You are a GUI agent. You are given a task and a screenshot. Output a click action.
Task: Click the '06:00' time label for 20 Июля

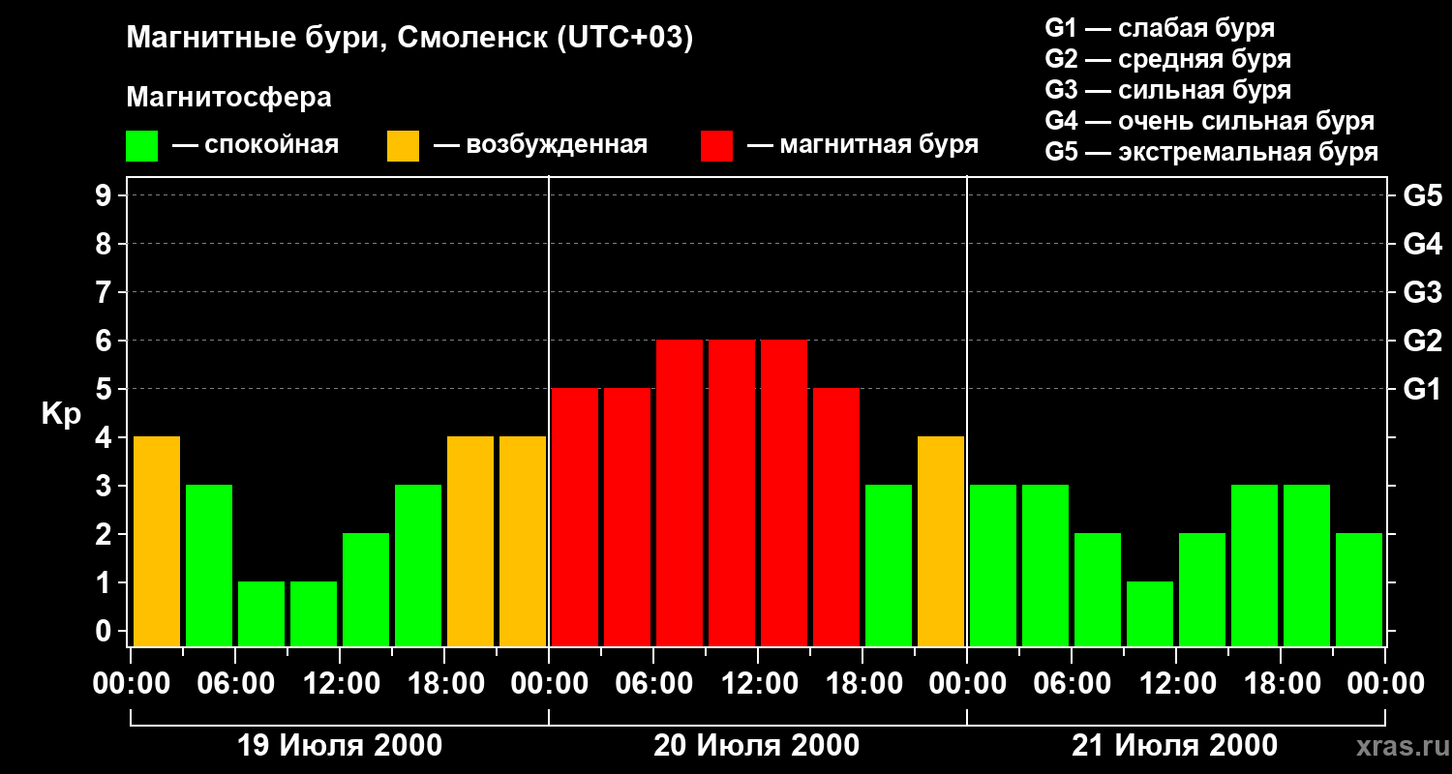click(653, 683)
